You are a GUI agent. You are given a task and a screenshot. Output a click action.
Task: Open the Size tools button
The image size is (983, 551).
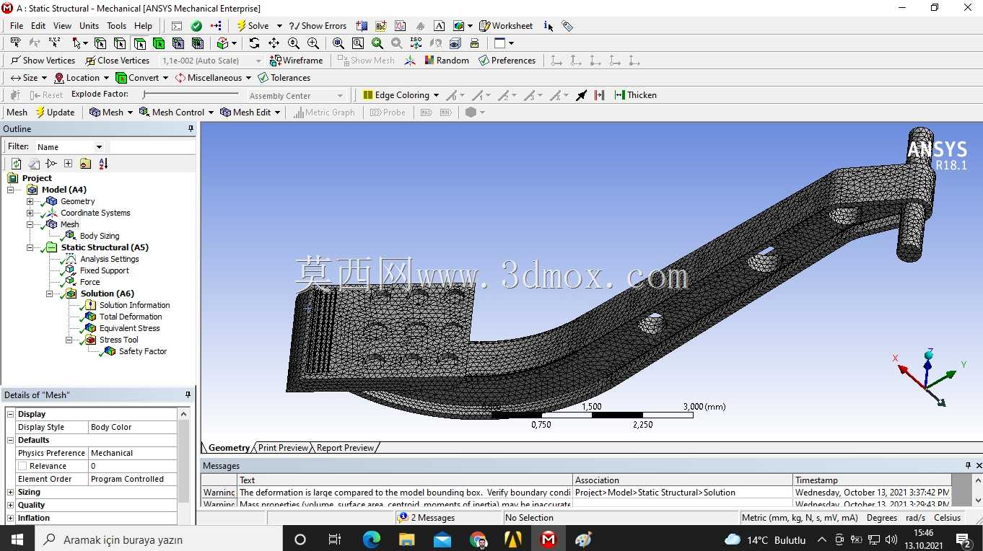click(28, 78)
